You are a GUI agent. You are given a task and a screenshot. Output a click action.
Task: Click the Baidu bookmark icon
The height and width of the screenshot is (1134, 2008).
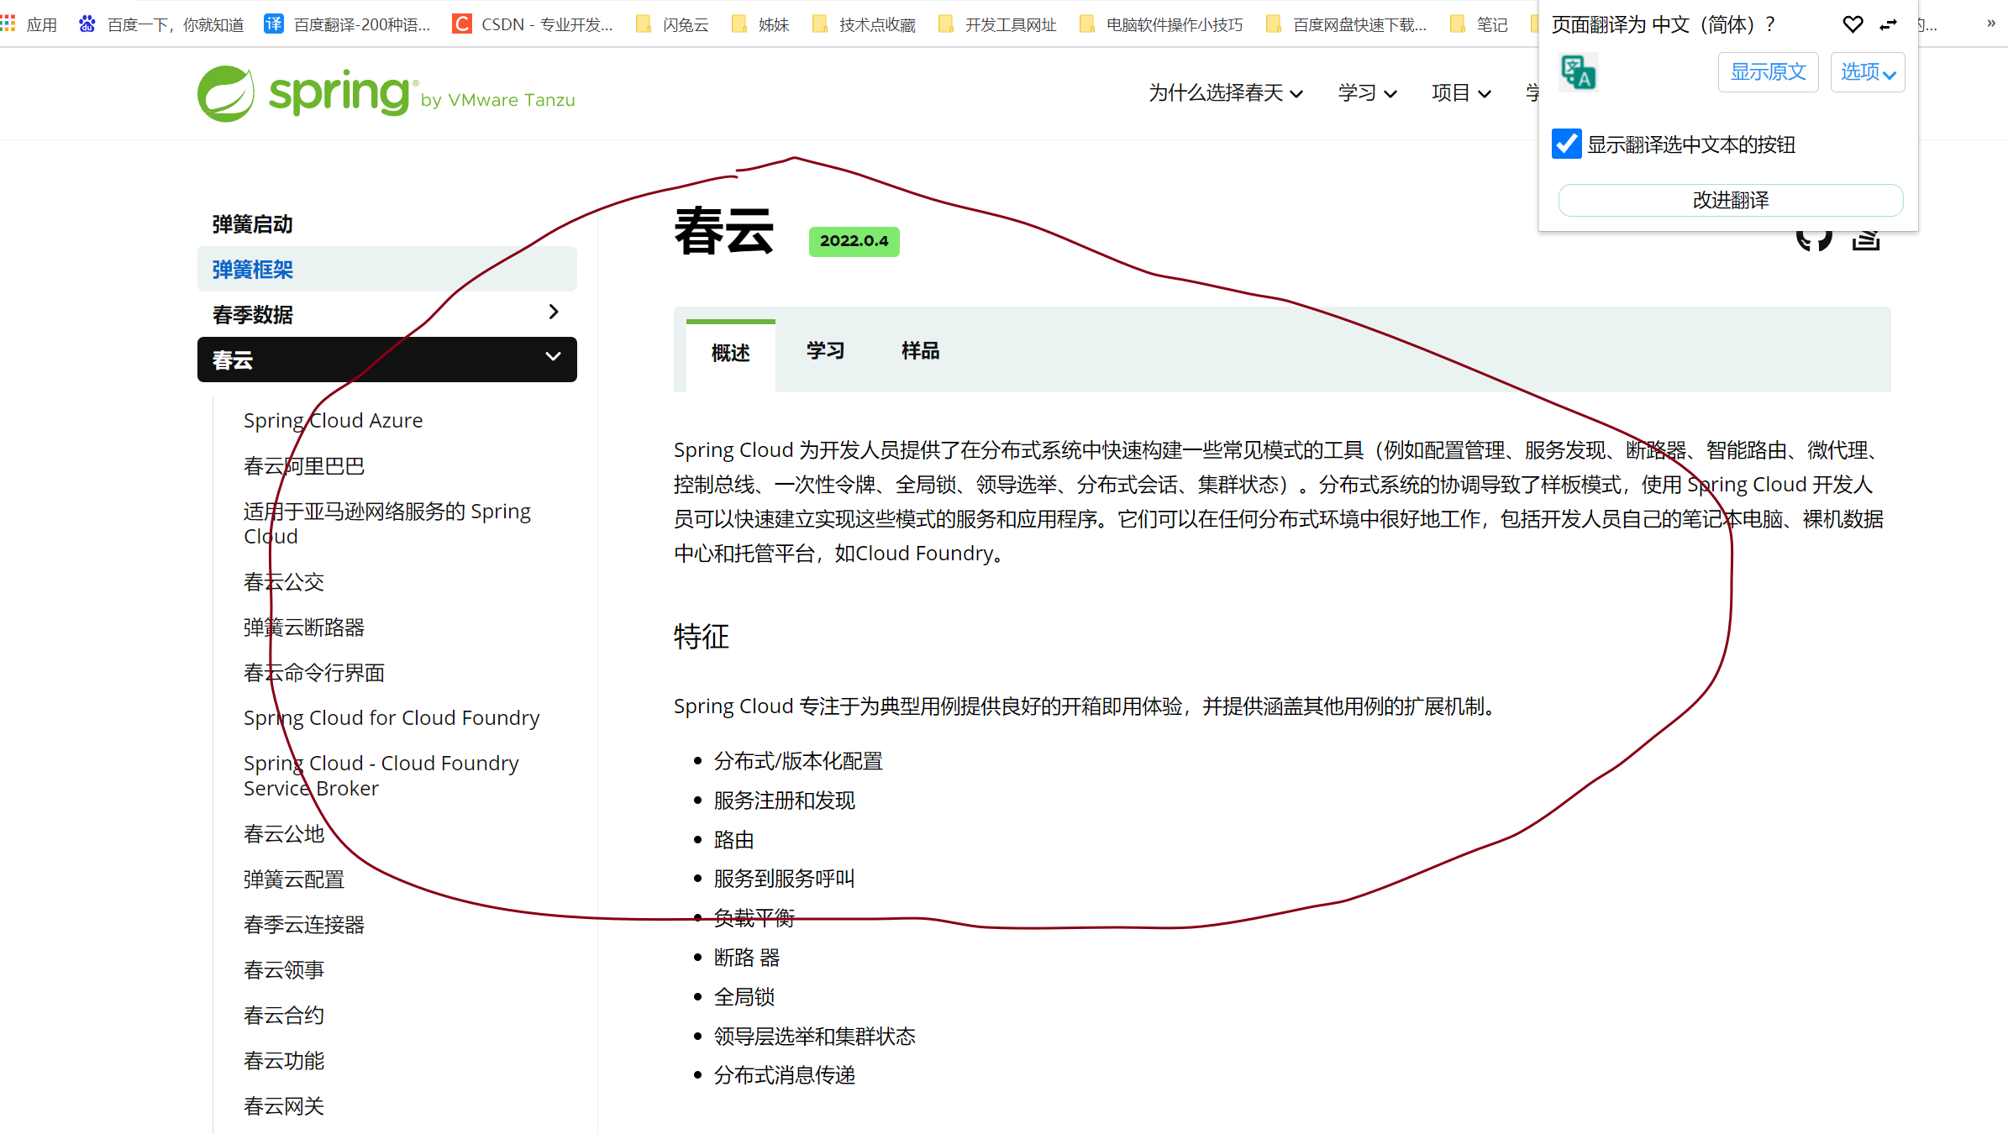click(x=87, y=24)
